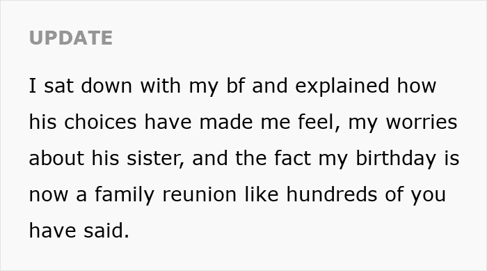The width and height of the screenshot is (487, 271).
Task: Click on the word "birthday"
Action: click(396, 159)
